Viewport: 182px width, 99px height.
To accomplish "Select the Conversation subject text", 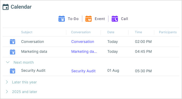I will coord(32,42).
